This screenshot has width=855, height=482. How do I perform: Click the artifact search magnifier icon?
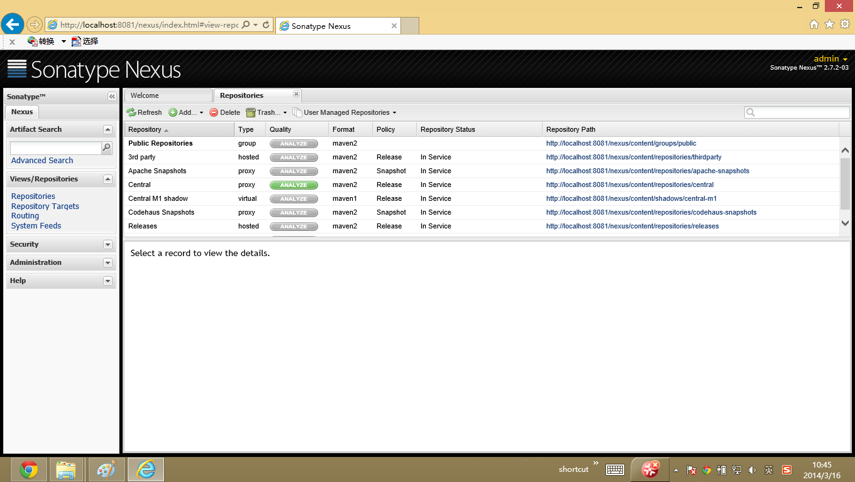click(x=107, y=148)
